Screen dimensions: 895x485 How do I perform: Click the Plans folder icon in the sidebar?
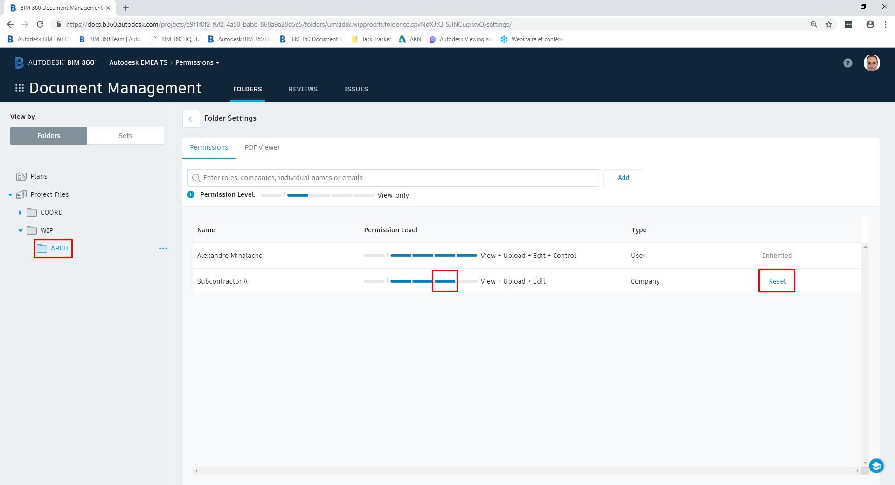pos(21,176)
